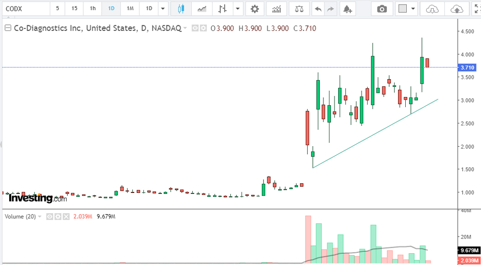Open settings gear for Volume indicator
The height and width of the screenshot is (265, 481).
point(58,217)
